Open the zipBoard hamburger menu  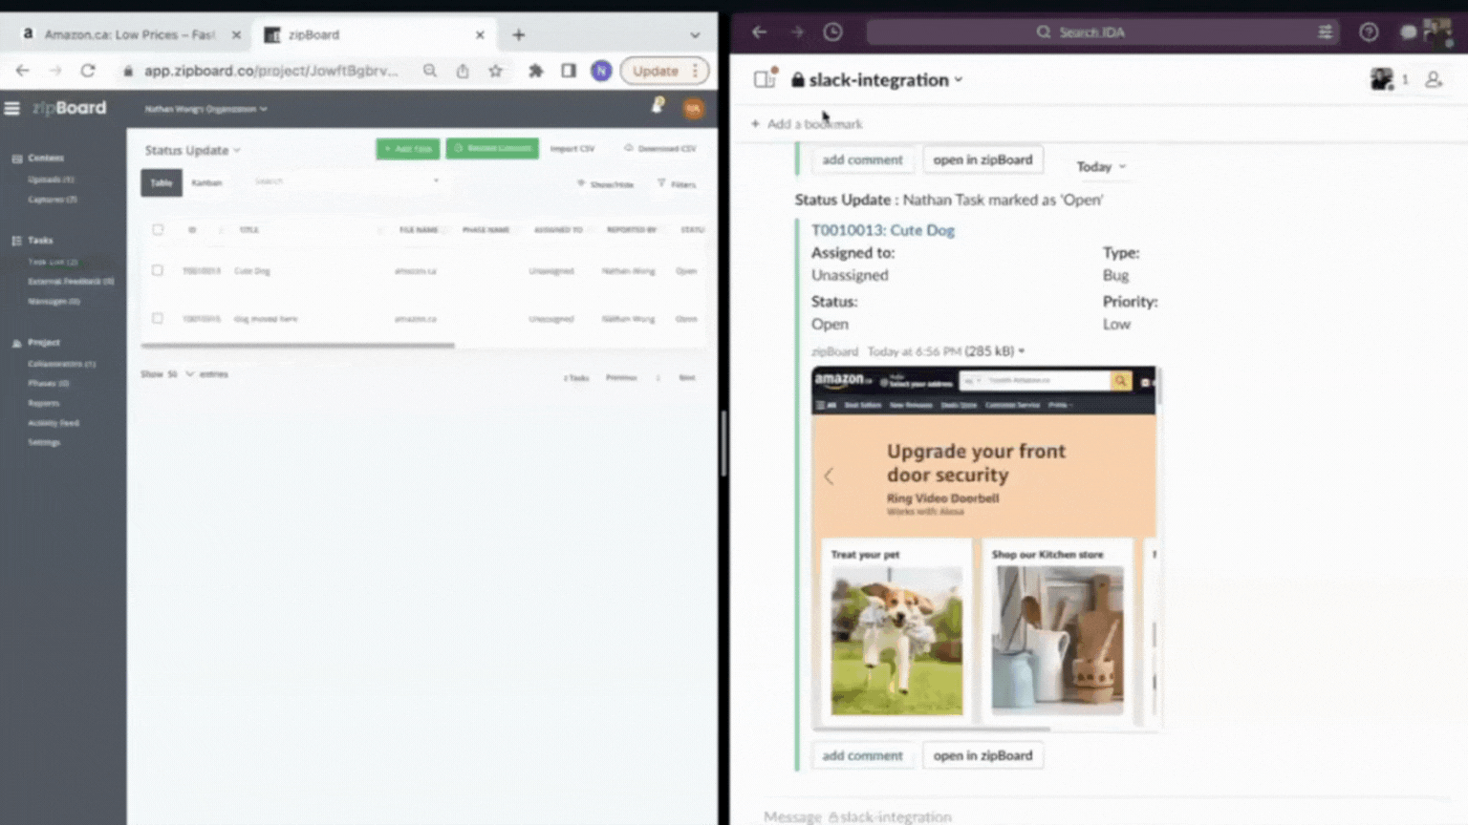[11, 108]
